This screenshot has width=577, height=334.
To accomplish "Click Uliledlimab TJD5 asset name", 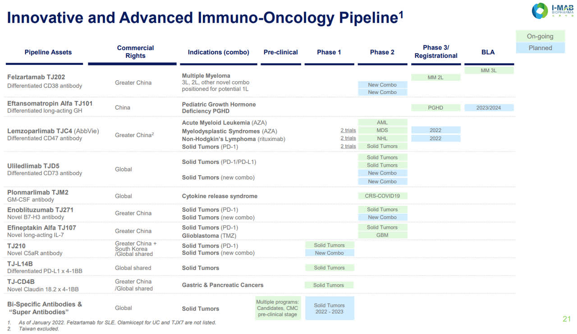I will click(x=33, y=166).
